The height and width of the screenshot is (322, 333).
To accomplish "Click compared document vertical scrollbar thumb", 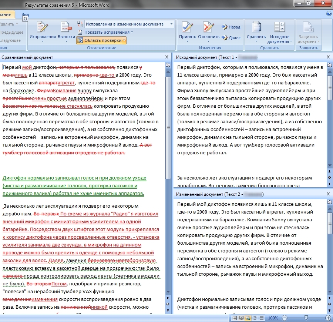I will point(168,128).
